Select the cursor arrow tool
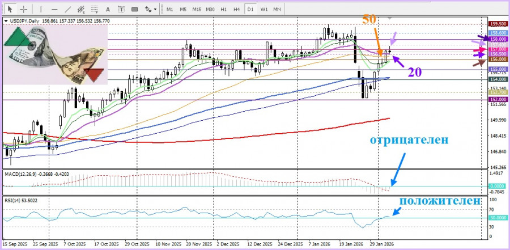This screenshot has width=510, height=250. pos(9,9)
